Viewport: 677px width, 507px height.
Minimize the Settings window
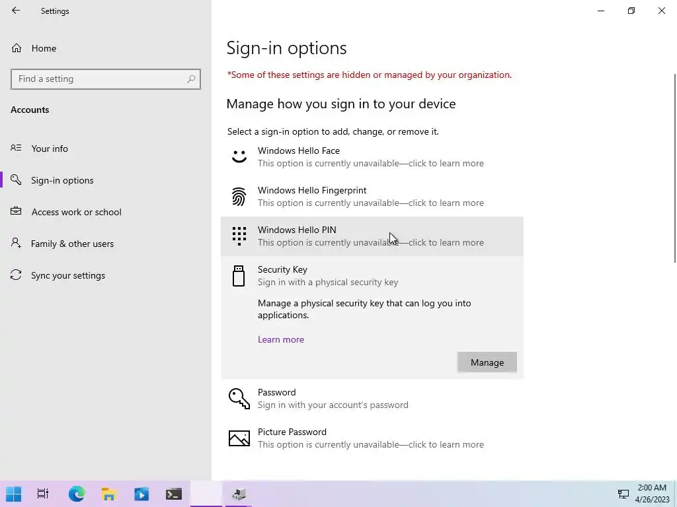click(600, 11)
